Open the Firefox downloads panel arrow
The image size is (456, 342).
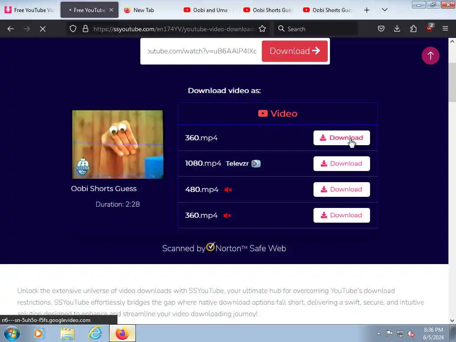click(397, 28)
